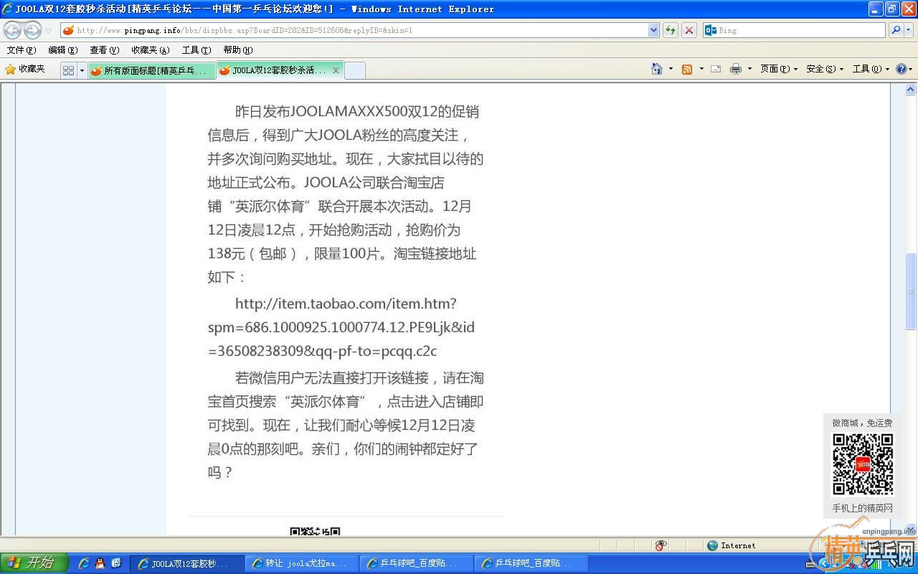Expand the Home icon dropdown arrow
The width and height of the screenshot is (918, 574).
(671, 69)
